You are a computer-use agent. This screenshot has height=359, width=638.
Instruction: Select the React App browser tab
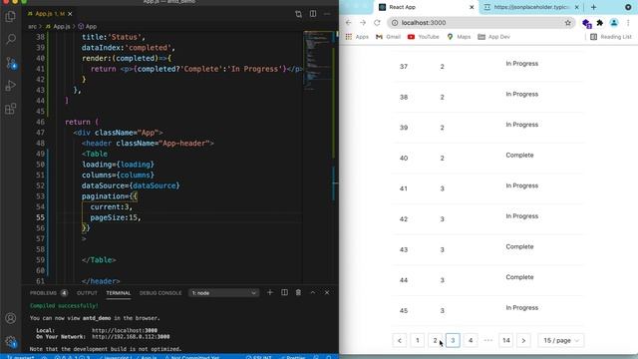click(426, 7)
